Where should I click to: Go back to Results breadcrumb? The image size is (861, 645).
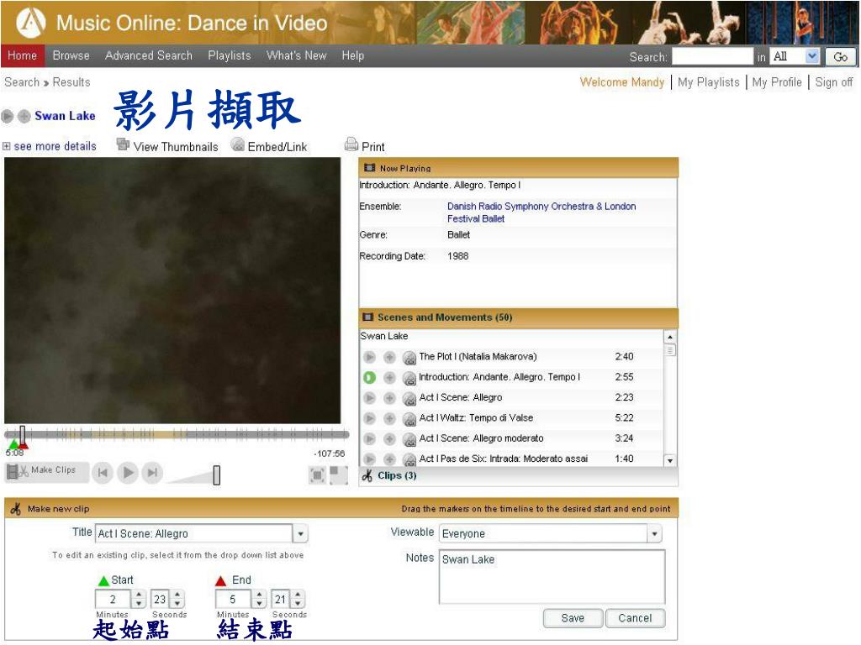click(71, 82)
